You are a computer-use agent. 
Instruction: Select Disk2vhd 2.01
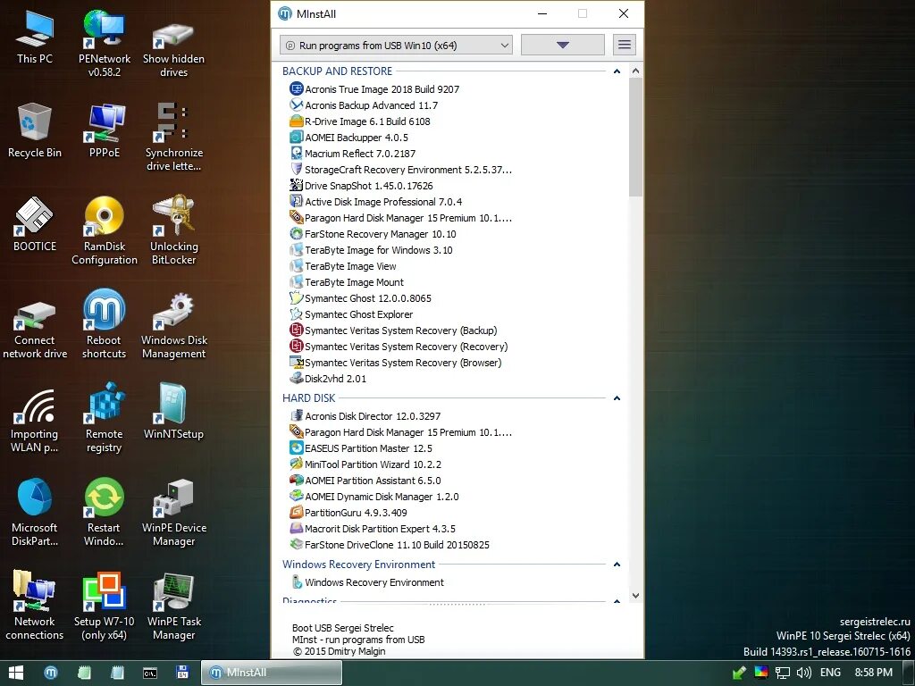pyautogui.click(x=328, y=379)
